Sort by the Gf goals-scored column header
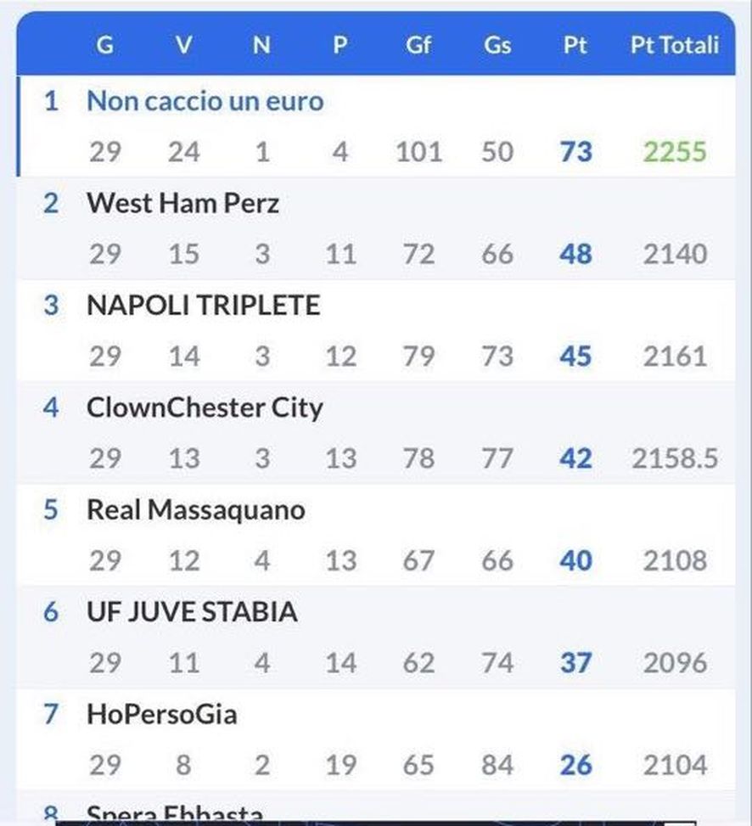Image resolution: width=752 pixels, height=826 pixels. tap(418, 46)
